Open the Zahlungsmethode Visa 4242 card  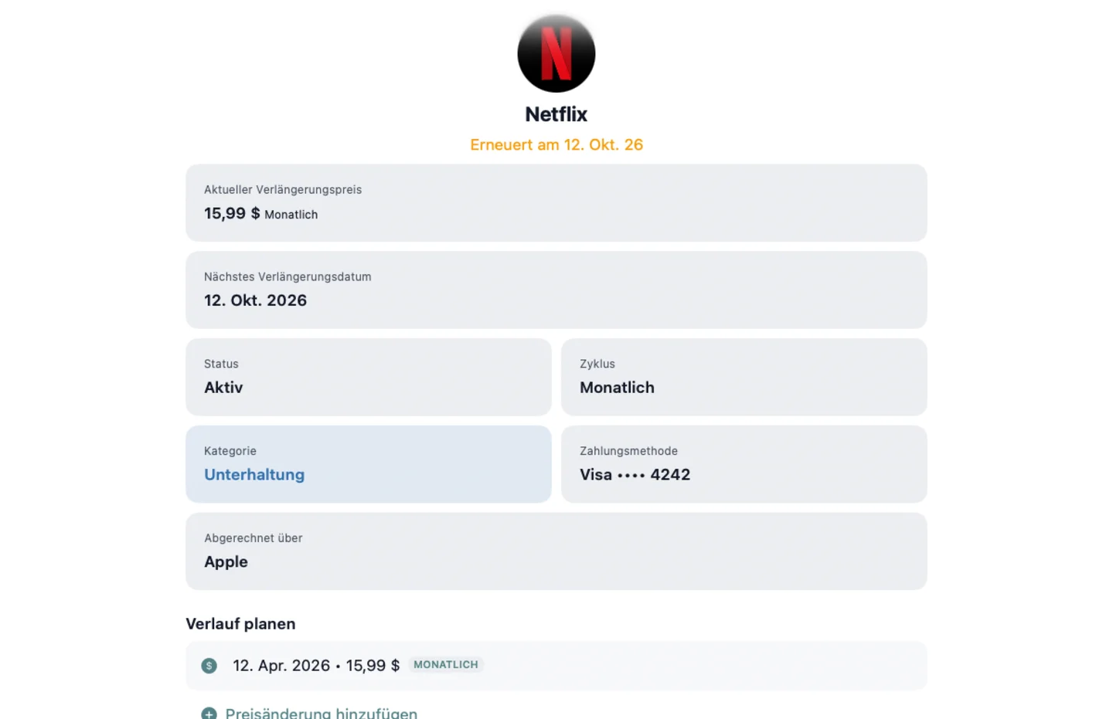744,464
